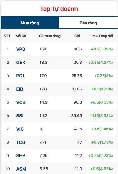Screen dimensions: 118x174
Task: Open the VIC stock code link
Action: (x=20, y=129)
